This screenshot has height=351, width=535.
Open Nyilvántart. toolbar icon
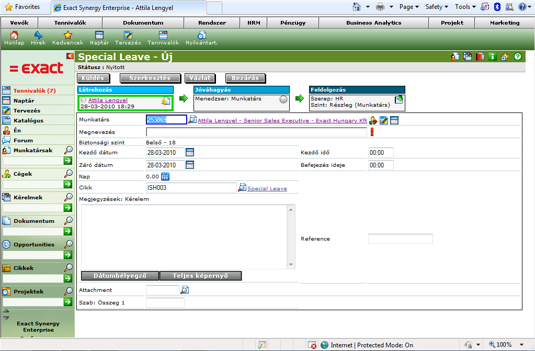(x=202, y=35)
